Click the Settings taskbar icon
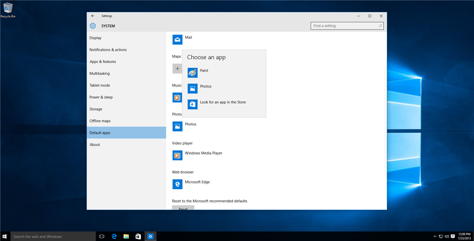The width and height of the screenshot is (474, 241). click(x=150, y=236)
